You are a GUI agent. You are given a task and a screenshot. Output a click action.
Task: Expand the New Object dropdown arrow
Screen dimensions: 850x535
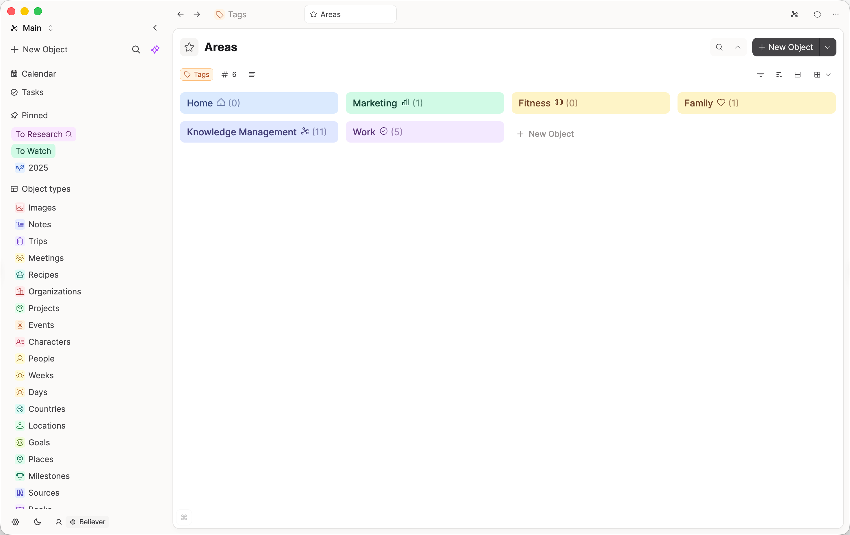click(827, 47)
